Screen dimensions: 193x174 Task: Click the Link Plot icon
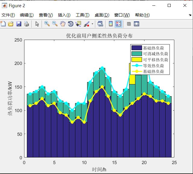point(100,24)
